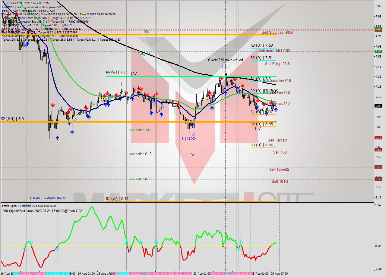Select the green 'correction 61.8' label
The height and width of the screenshot is (277, 386).
(x=141, y=154)
